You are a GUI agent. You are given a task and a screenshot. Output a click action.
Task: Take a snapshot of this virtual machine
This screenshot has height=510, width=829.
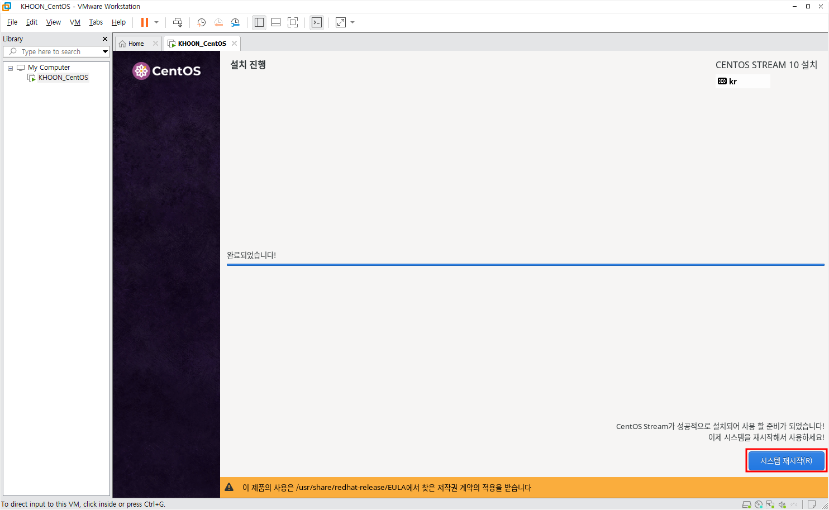202,22
